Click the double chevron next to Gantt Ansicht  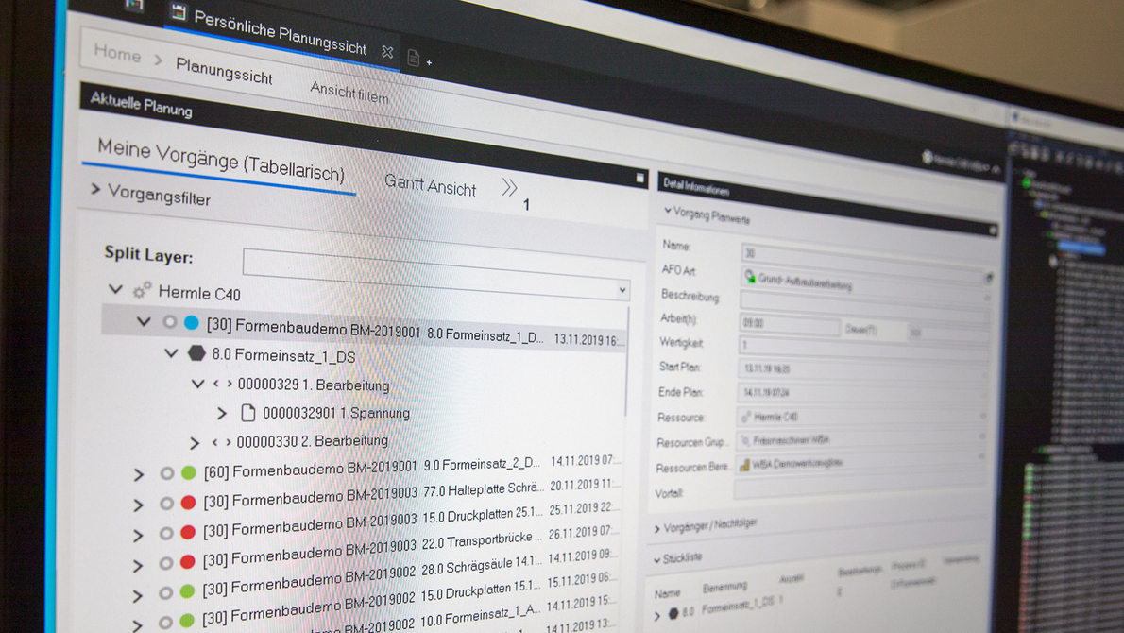coord(509,187)
